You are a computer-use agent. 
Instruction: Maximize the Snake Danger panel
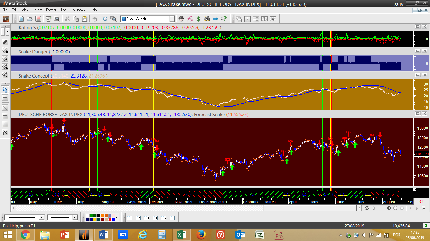click(x=418, y=51)
